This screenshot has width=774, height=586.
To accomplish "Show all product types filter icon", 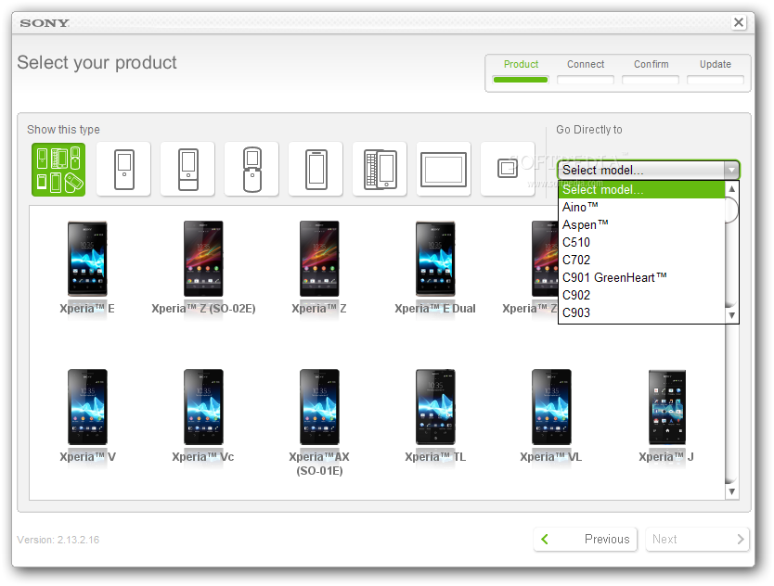I will click(x=58, y=169).
